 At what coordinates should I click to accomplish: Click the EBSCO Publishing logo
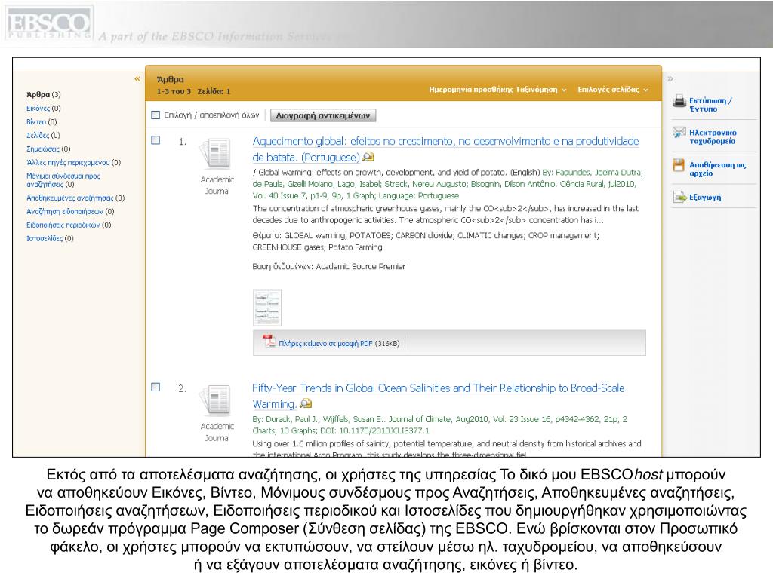coord(49,23)
